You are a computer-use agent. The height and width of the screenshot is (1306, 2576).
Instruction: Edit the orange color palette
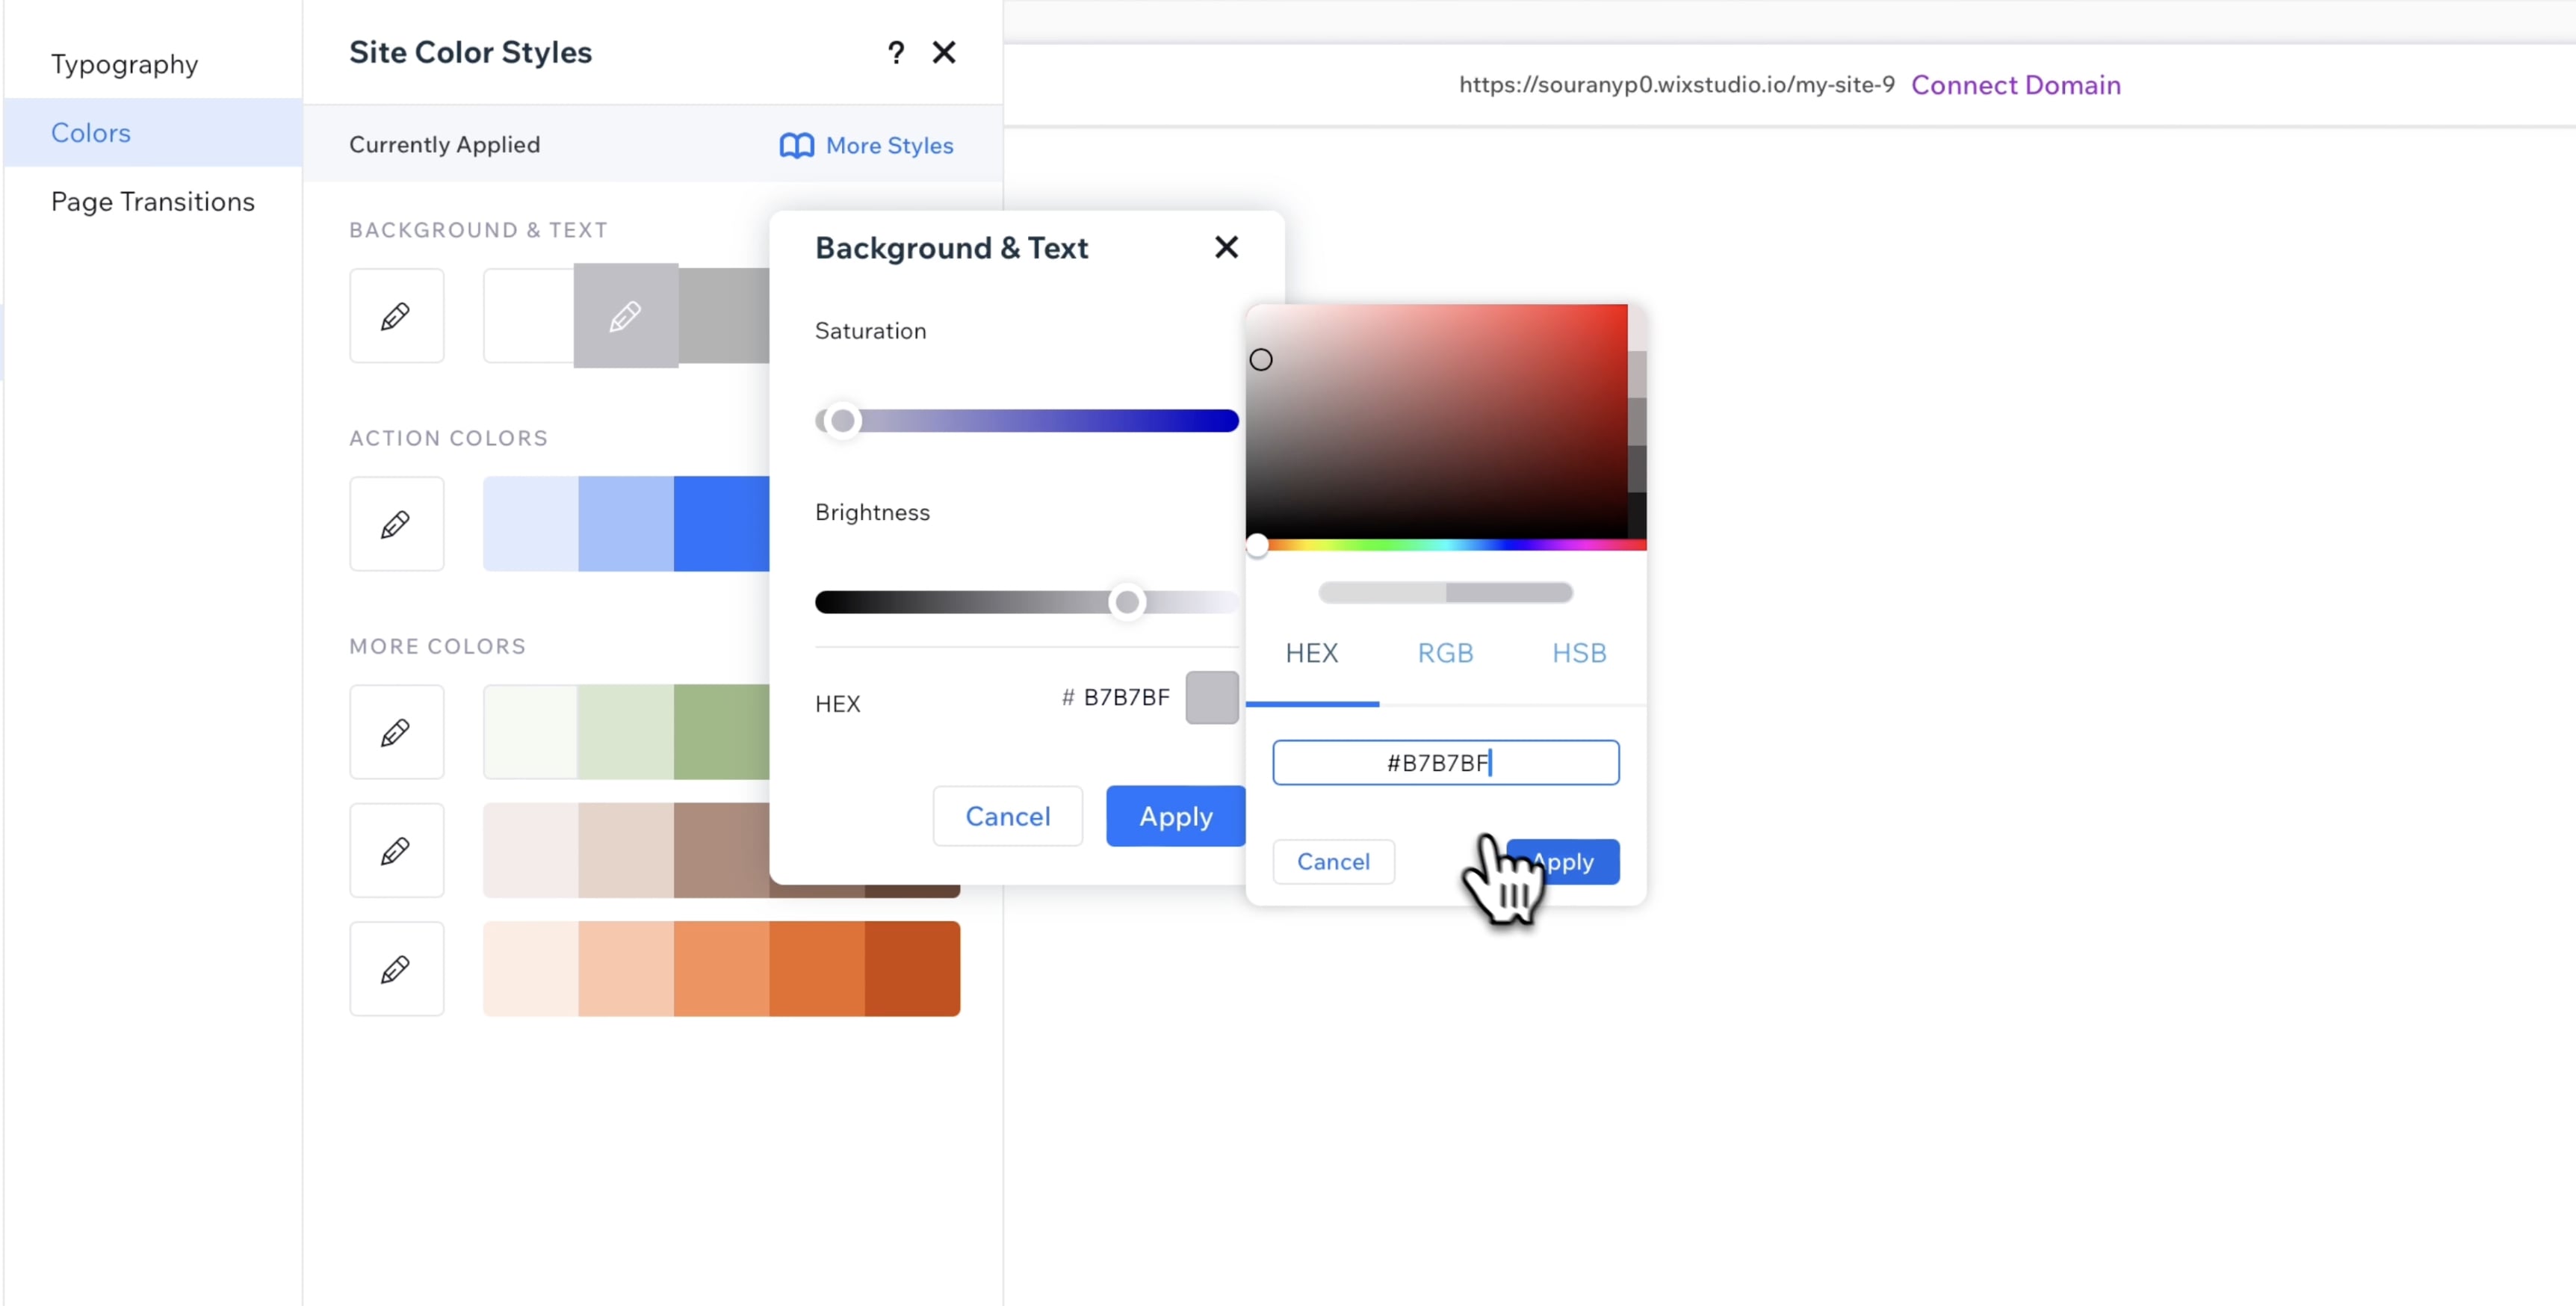(396, 967)
